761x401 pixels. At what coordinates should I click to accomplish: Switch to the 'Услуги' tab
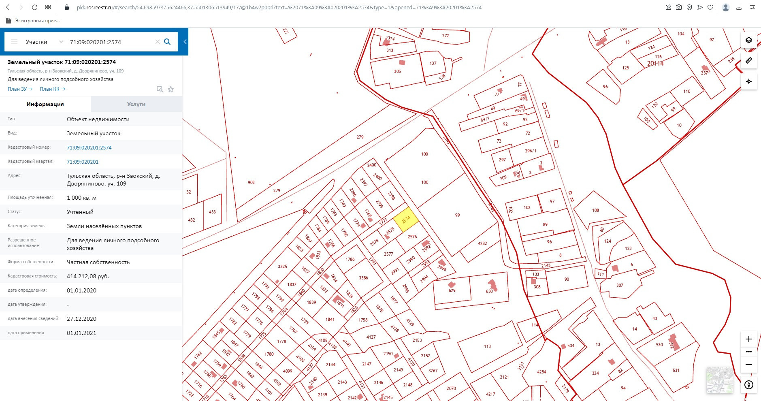pyautogui.click(x=136, y=104)
